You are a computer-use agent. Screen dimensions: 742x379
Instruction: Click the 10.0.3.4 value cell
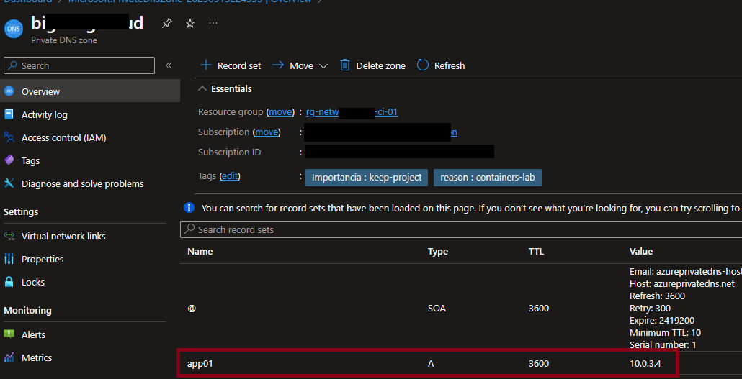pyautogui.click(x=645, y=364)
